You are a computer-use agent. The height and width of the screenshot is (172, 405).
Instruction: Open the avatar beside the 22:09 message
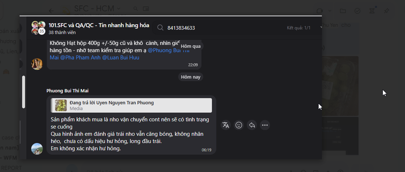(37, 64)
